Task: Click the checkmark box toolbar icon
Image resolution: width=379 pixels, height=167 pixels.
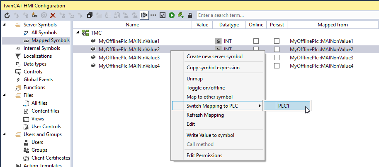Action: pos(163,15)
